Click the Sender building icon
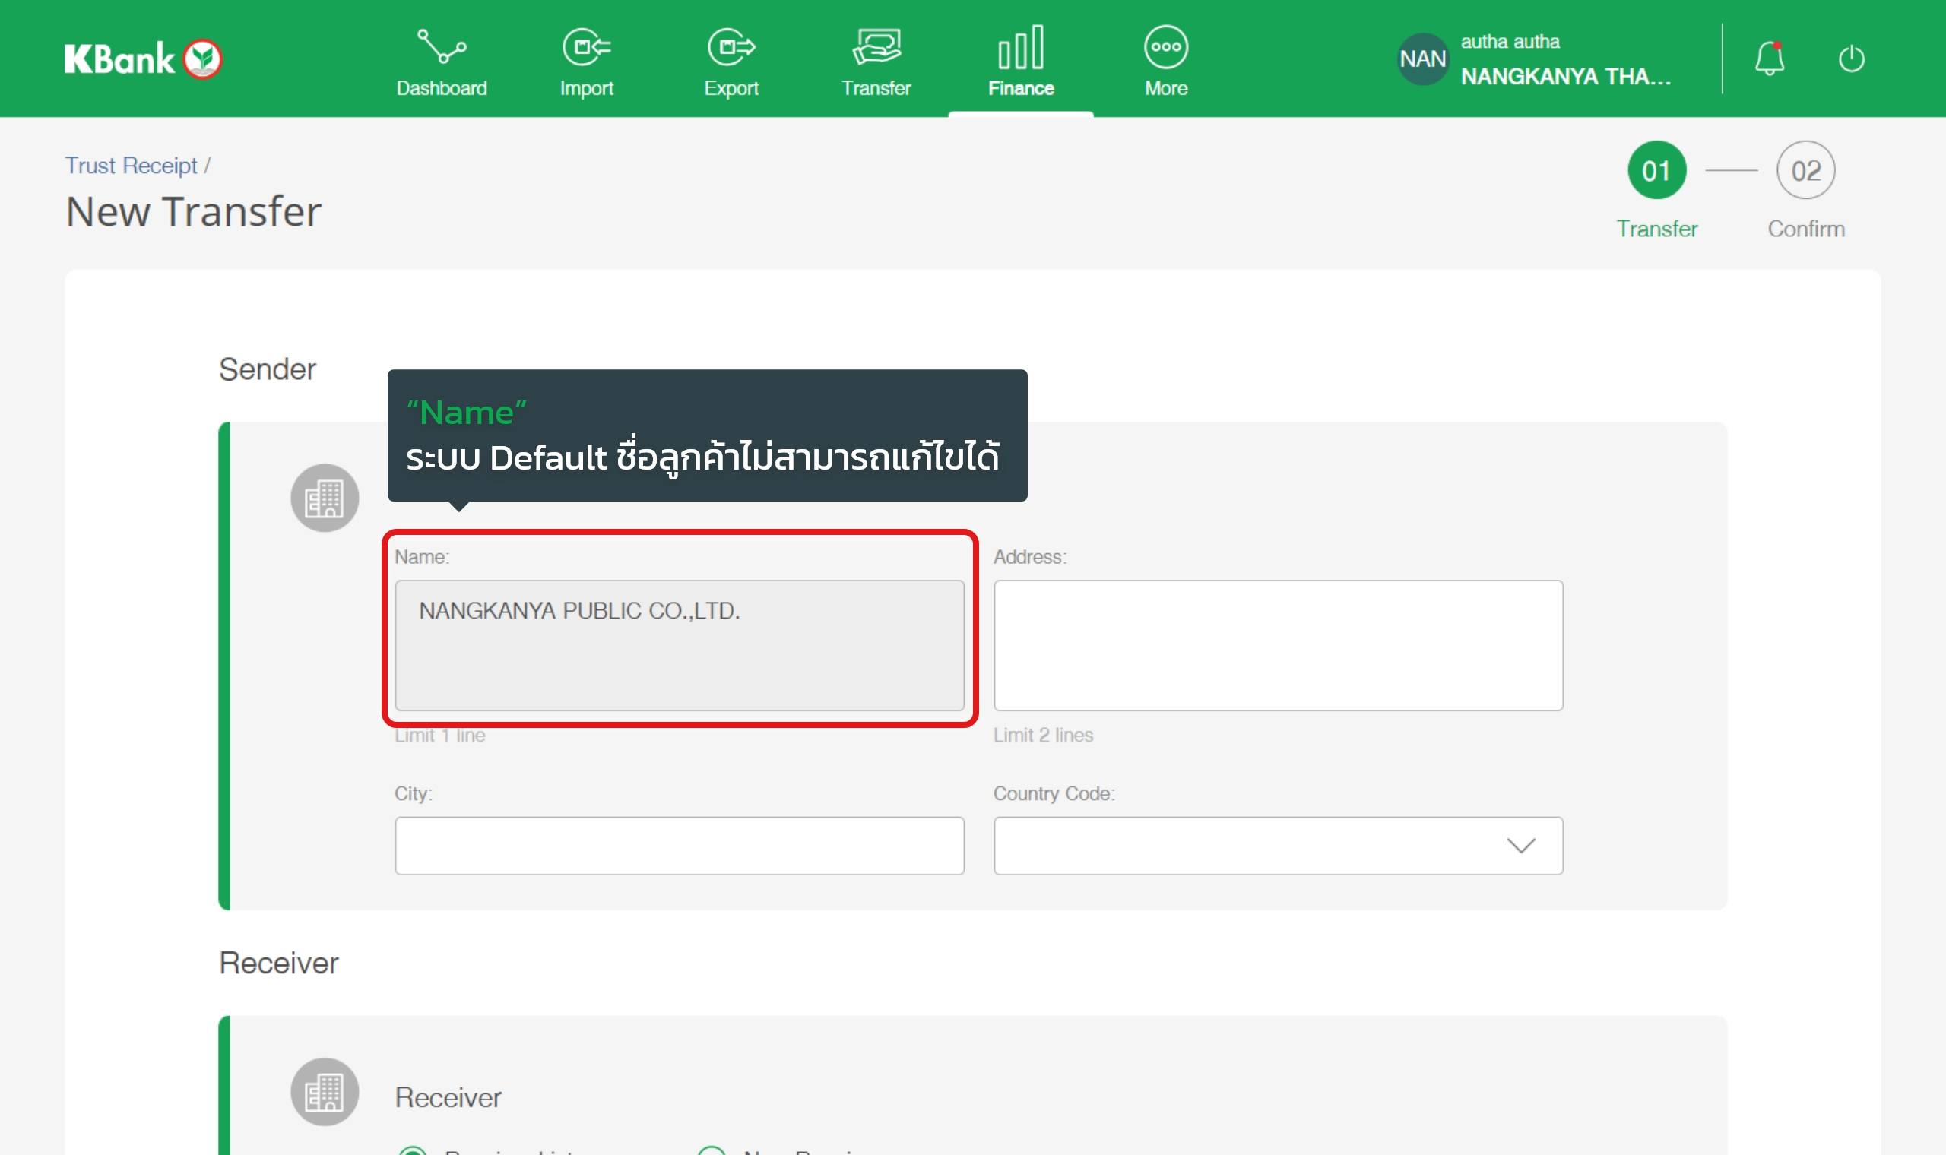 [x=325, y=498]
